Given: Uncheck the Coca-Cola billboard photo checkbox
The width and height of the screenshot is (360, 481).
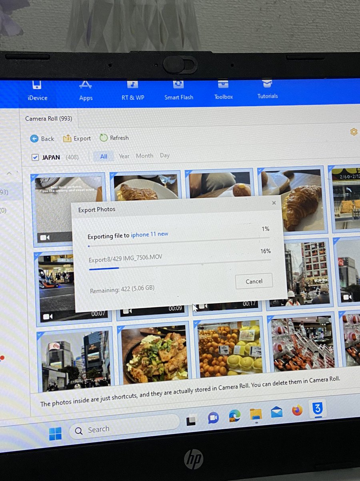Looking at the screenshot, I should 40,335.
